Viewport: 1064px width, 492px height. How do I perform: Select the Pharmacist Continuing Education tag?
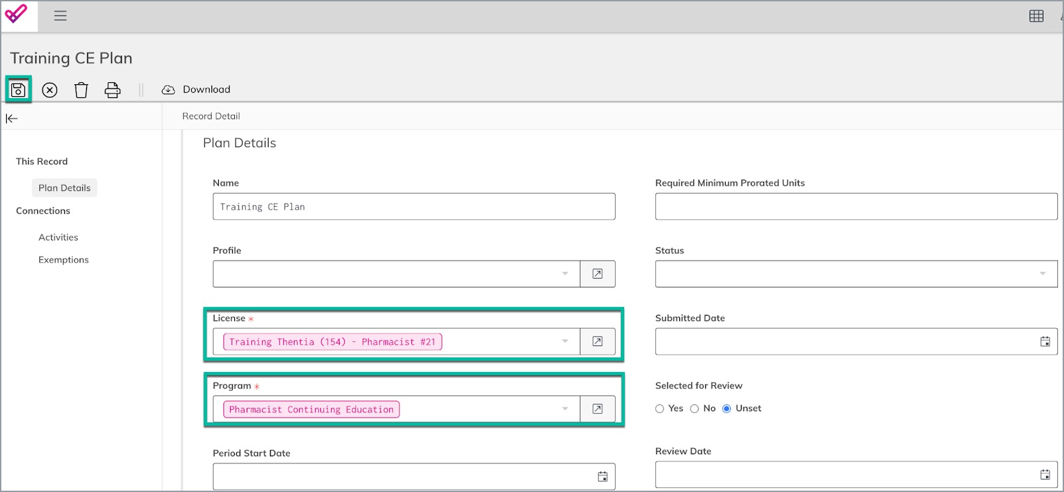click(x=311, y=410)
